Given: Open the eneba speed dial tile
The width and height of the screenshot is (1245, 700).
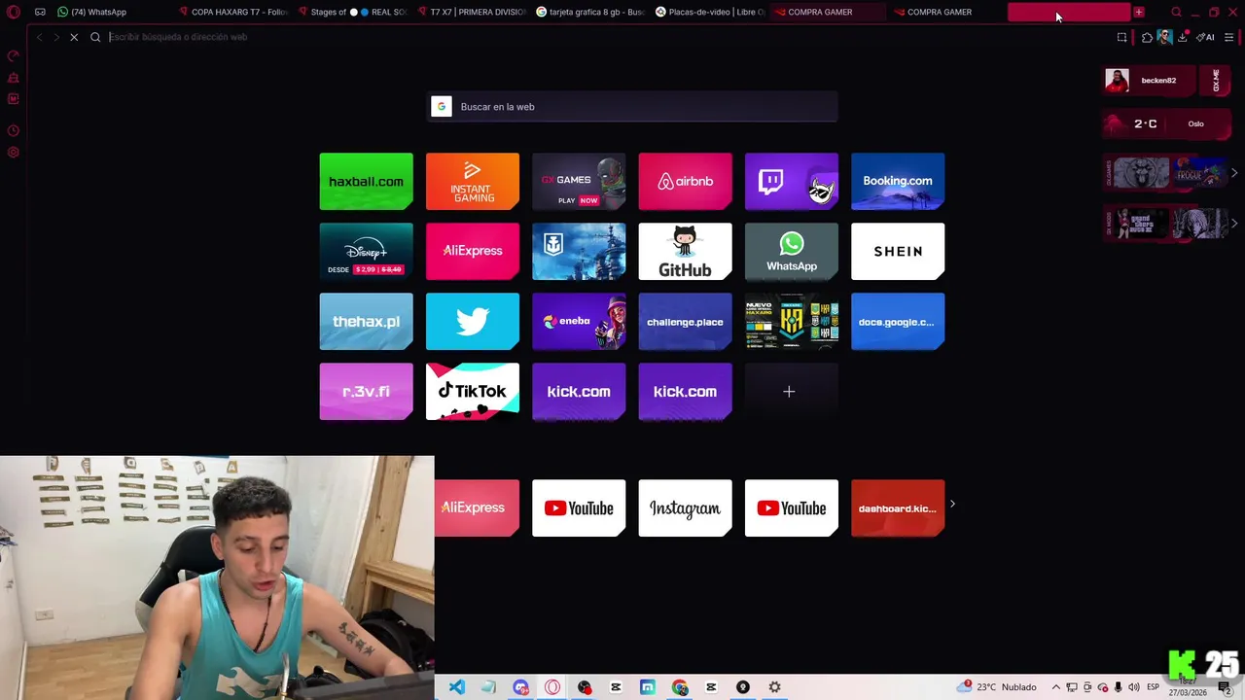Looking at the screenshot, I should coord(579,321).
